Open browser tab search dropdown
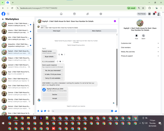 coord(3,3)
